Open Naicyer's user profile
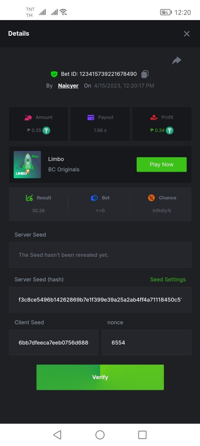 (68, 85)
